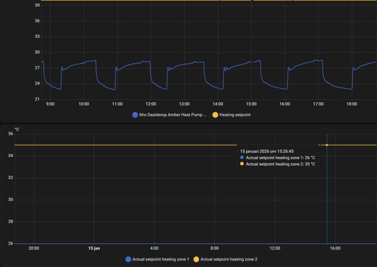Click the 18:00 label on upper chart axis
Image resolution: width=377 pixels, height=267 pixels.
(352, 104)
